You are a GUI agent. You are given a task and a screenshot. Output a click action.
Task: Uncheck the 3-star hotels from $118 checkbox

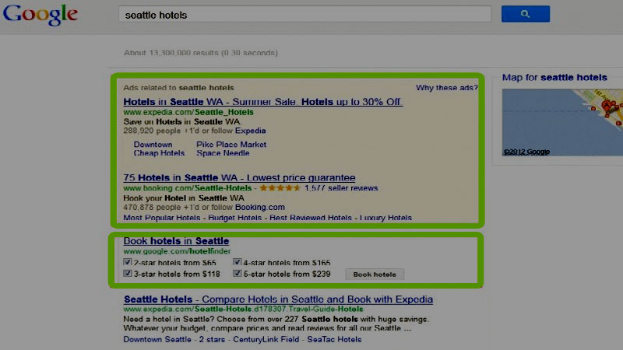point(128,274)
